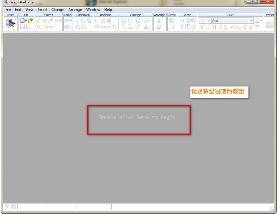The image size is (277, 214).
Task: Open the Arial font name dropdown
Action: pyautogui.click(x=251, y=21)
